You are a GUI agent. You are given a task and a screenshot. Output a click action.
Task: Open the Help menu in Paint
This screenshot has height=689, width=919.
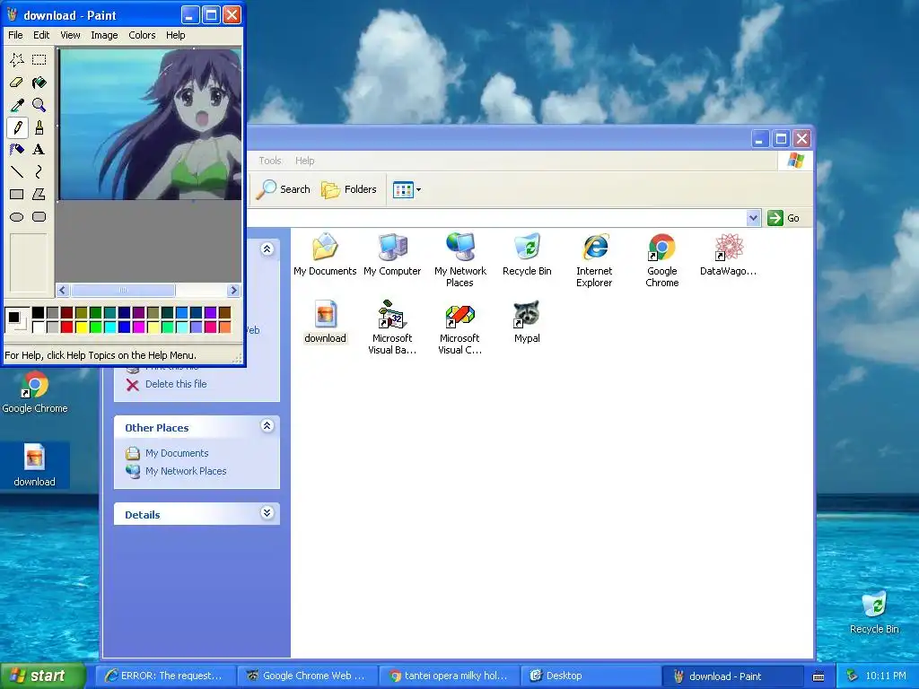click(x=175, y=35)
